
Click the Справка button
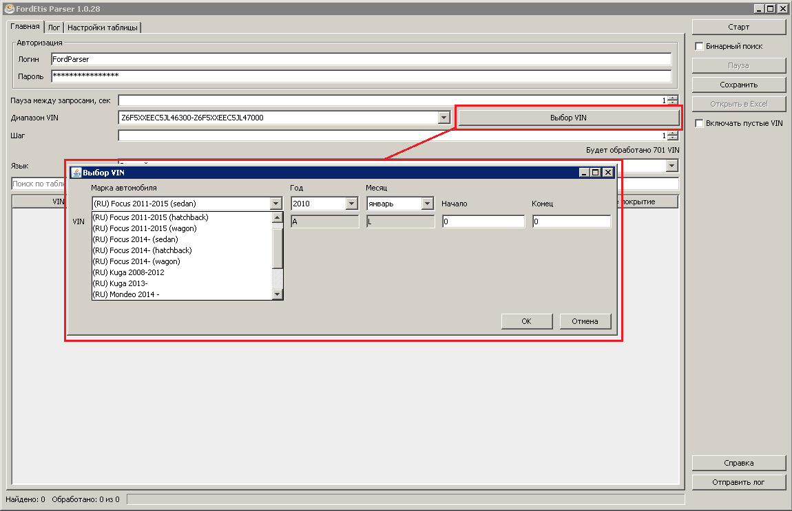pyautogui.click(x=738, y=463)
